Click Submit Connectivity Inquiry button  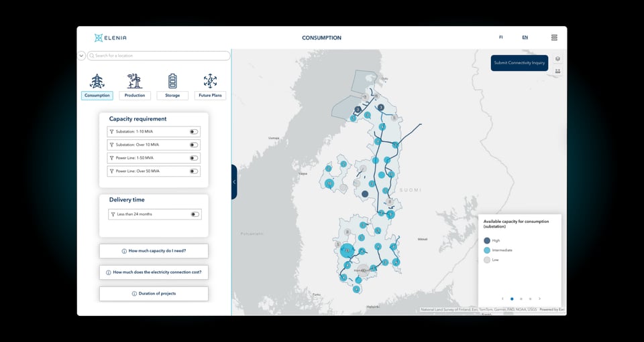519,63
